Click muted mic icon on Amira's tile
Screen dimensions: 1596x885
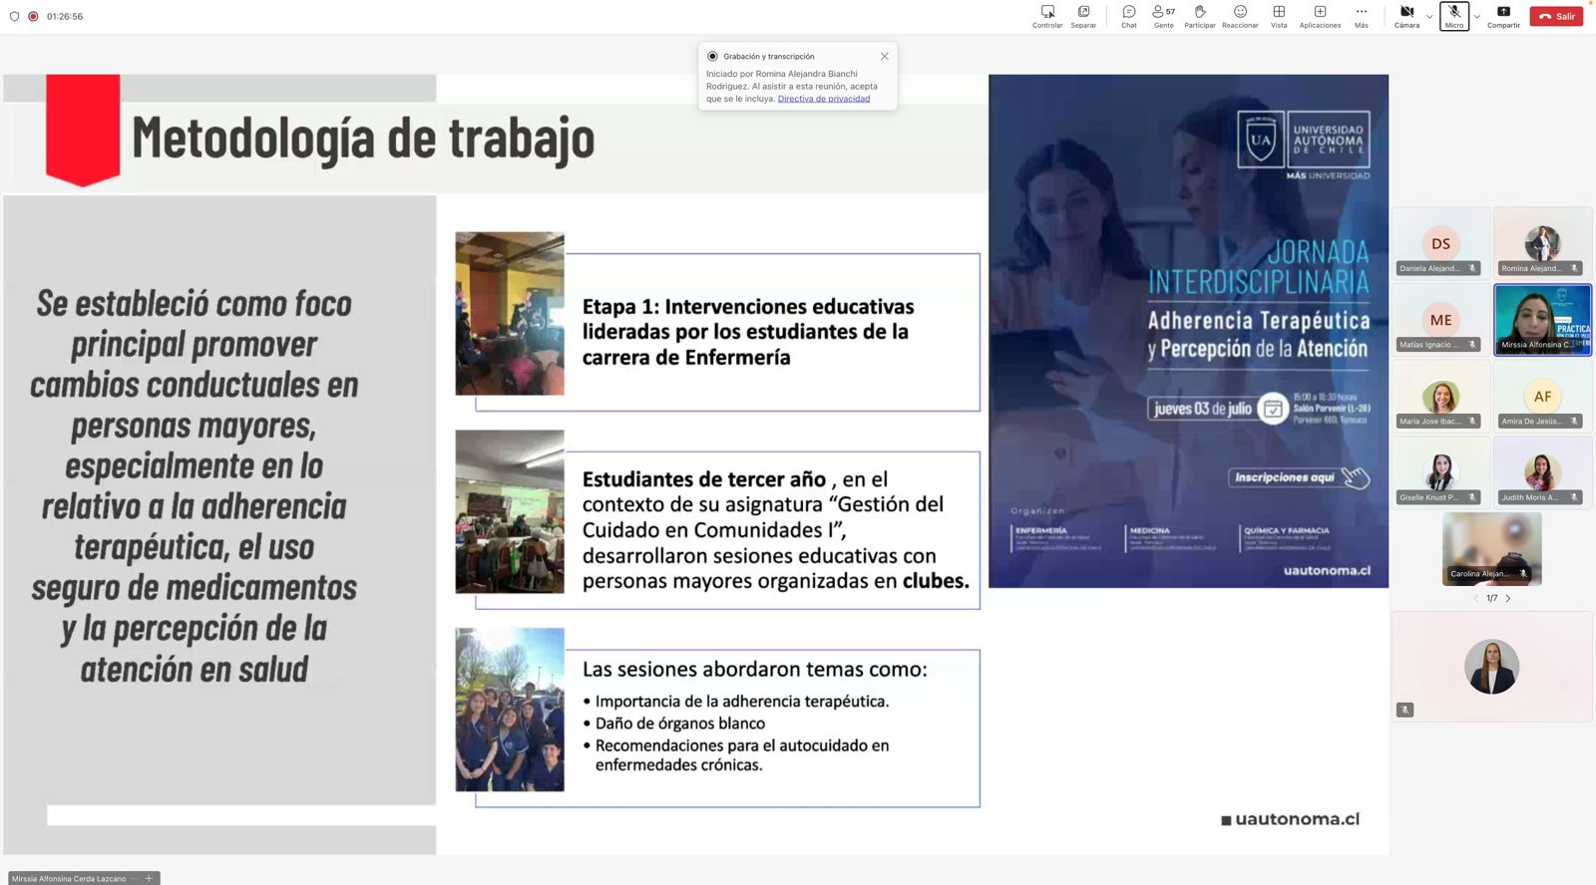click(1574, 422)
